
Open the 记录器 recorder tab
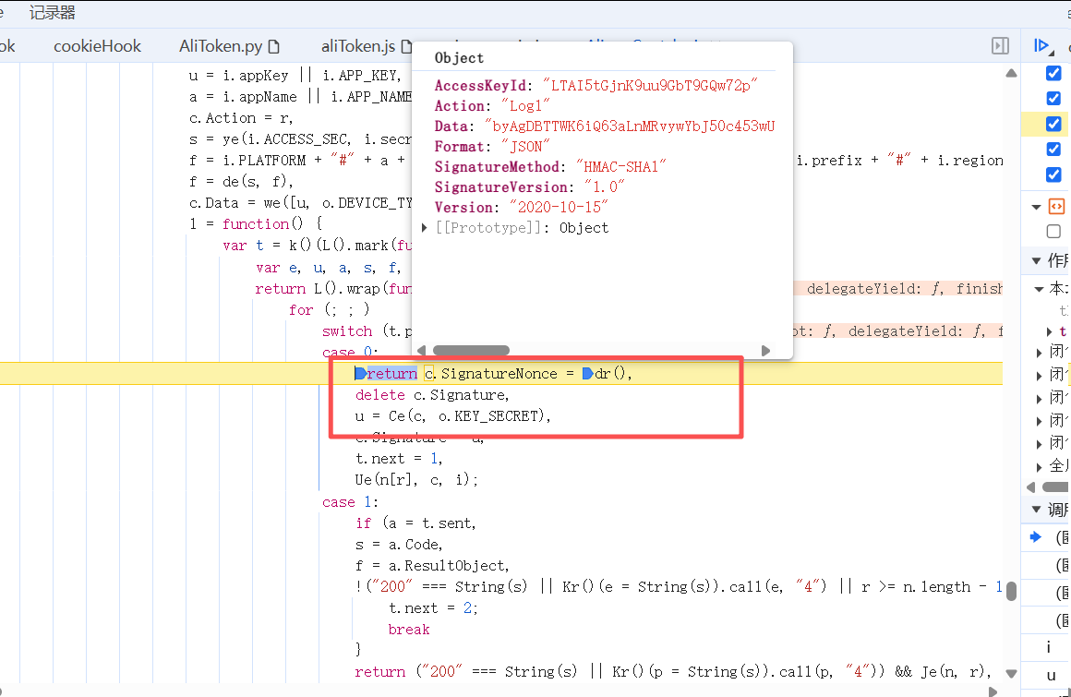coord(52,12)
